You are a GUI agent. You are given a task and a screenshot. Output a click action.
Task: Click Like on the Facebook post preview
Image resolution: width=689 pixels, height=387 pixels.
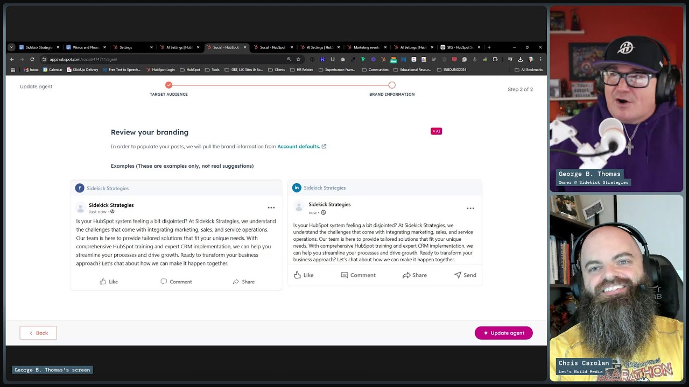pos(109,282)
